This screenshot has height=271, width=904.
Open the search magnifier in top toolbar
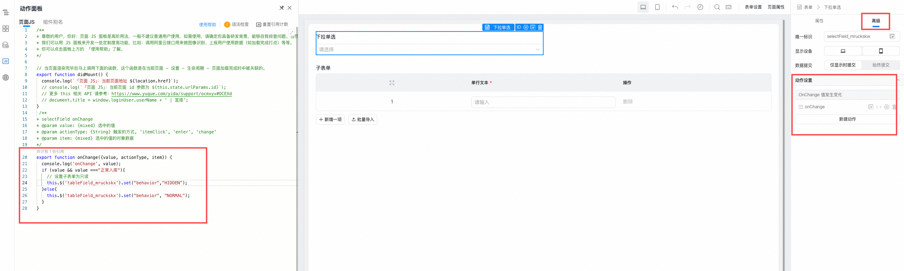(x=717, y=7)
